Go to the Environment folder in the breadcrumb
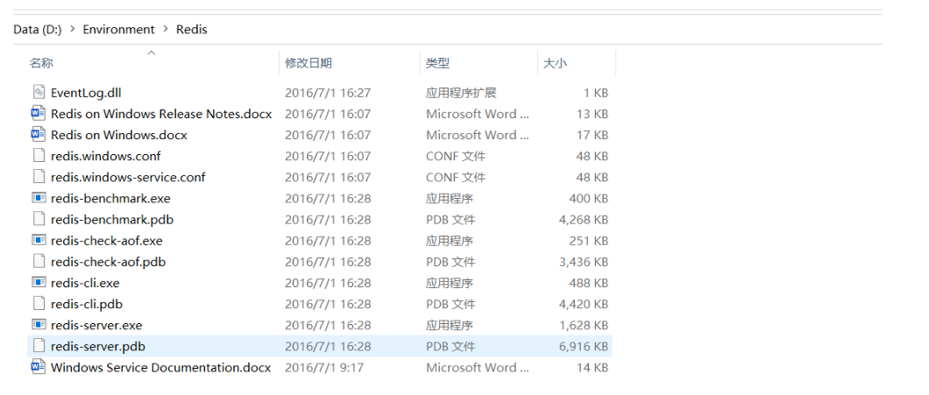Viewport: 929px width, 395px height. 118,29
